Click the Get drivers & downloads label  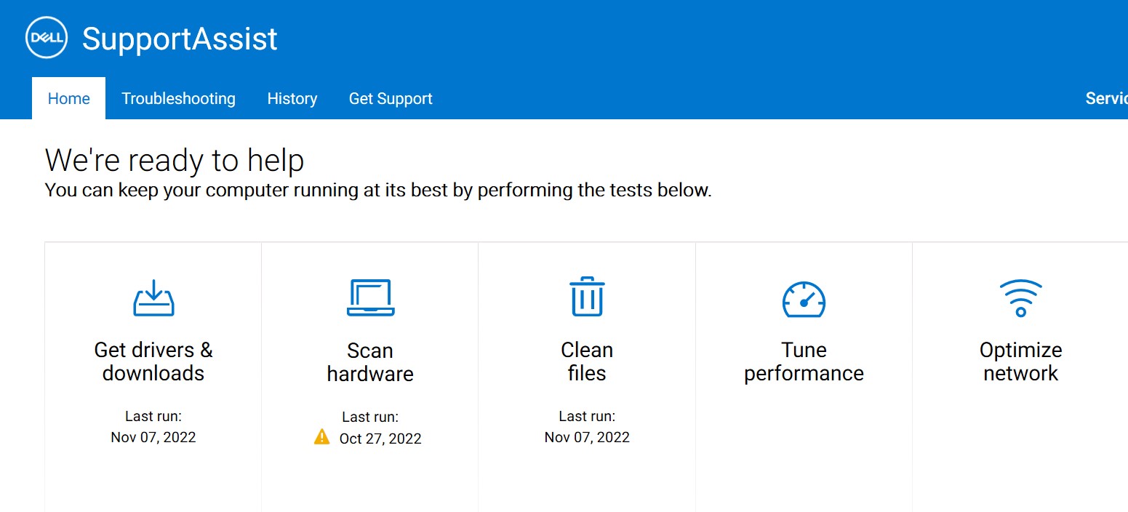(153, 361)
